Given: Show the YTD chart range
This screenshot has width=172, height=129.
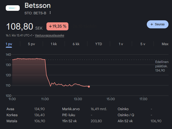Looking at the screenshot, I should tap(99, 44).
